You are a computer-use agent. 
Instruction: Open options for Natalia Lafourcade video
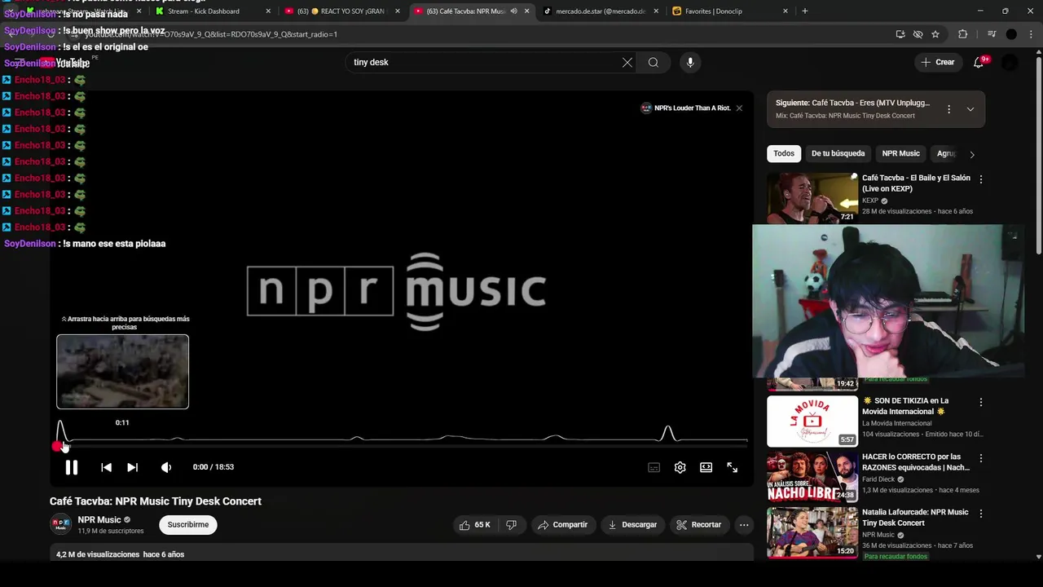pos(981,513)
